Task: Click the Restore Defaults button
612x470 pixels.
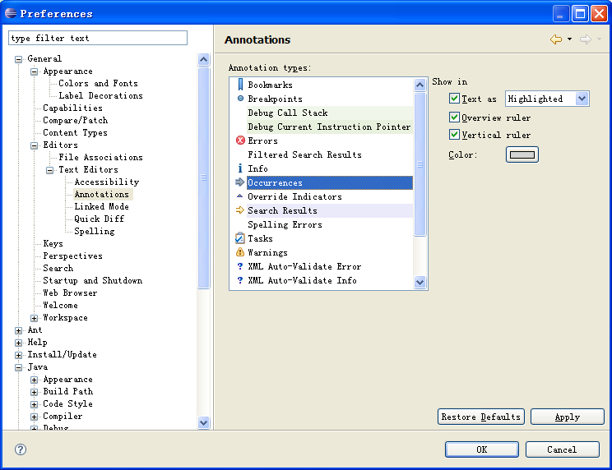Action: pos(481,417)
